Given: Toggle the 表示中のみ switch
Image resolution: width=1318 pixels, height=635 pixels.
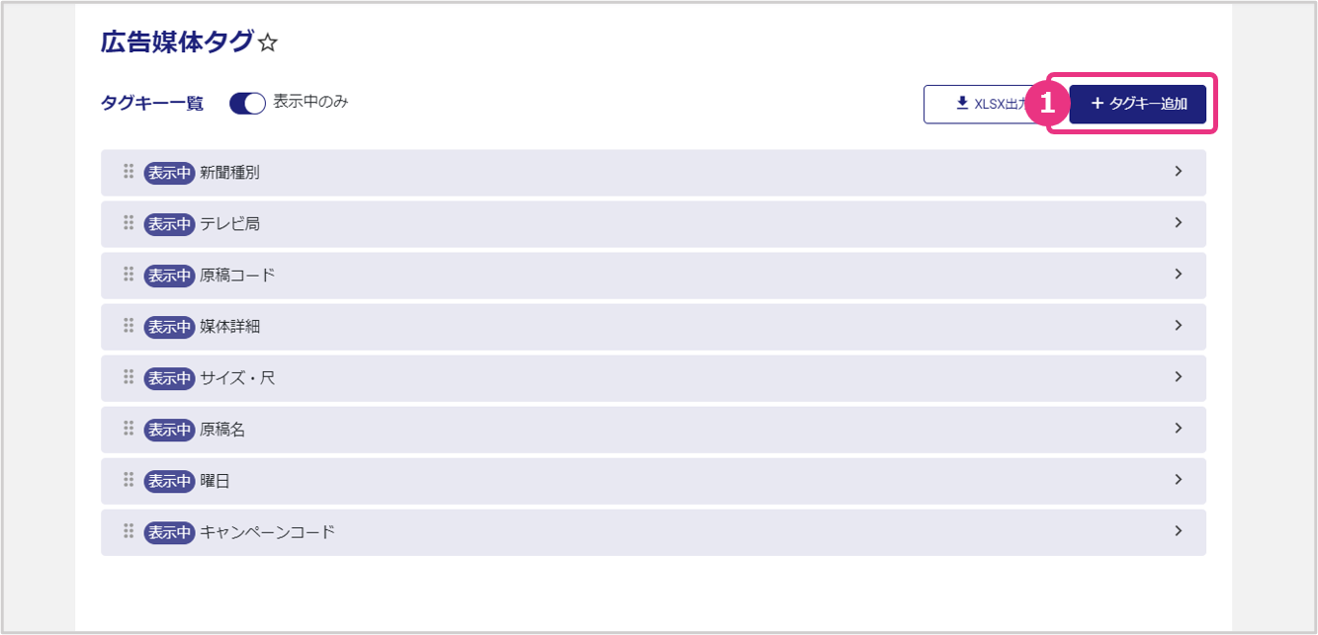Looking at the screenshot, I should click(247, 103).
